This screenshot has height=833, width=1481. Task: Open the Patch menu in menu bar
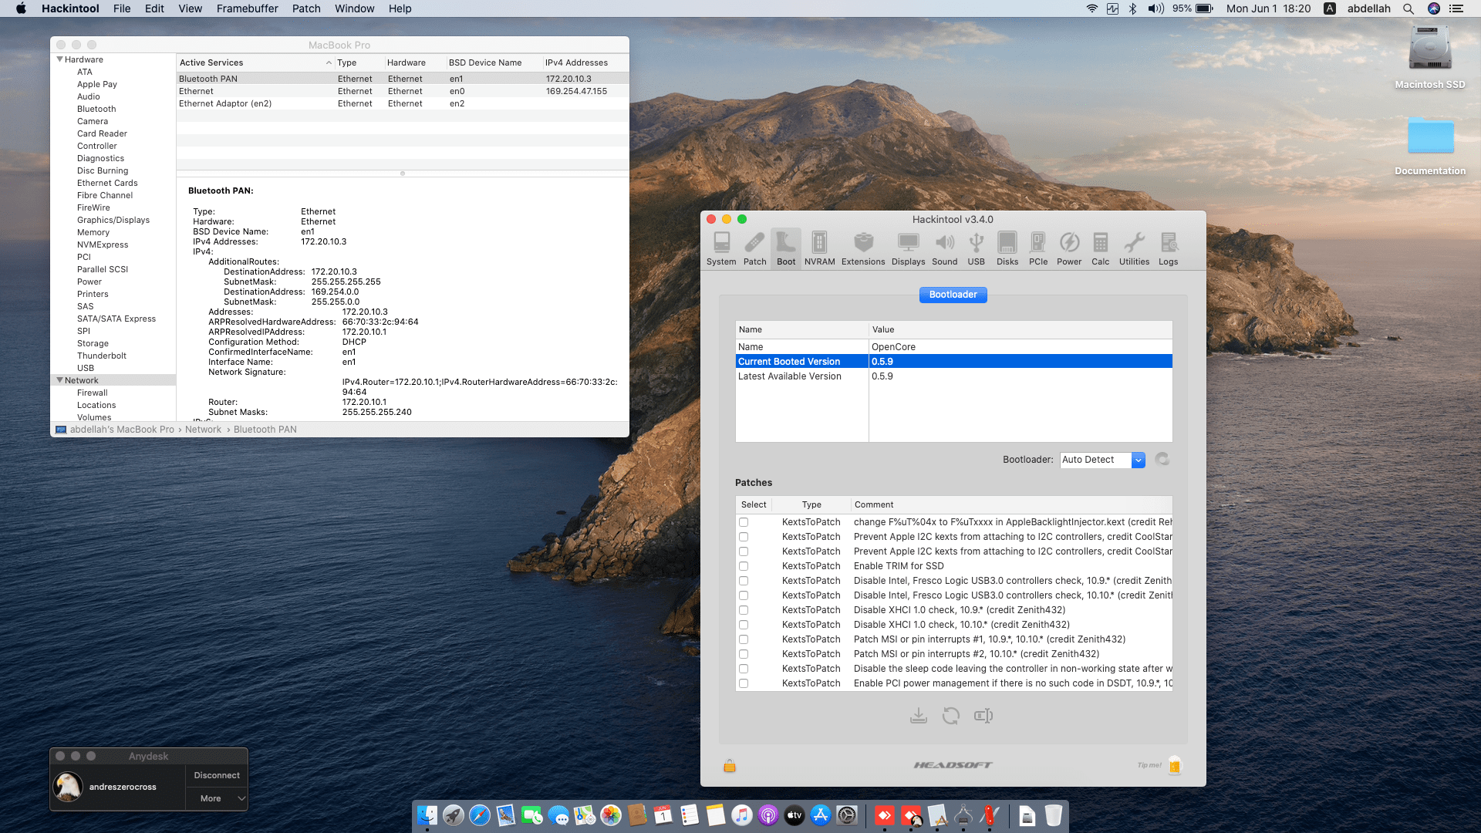pos(306,8)
